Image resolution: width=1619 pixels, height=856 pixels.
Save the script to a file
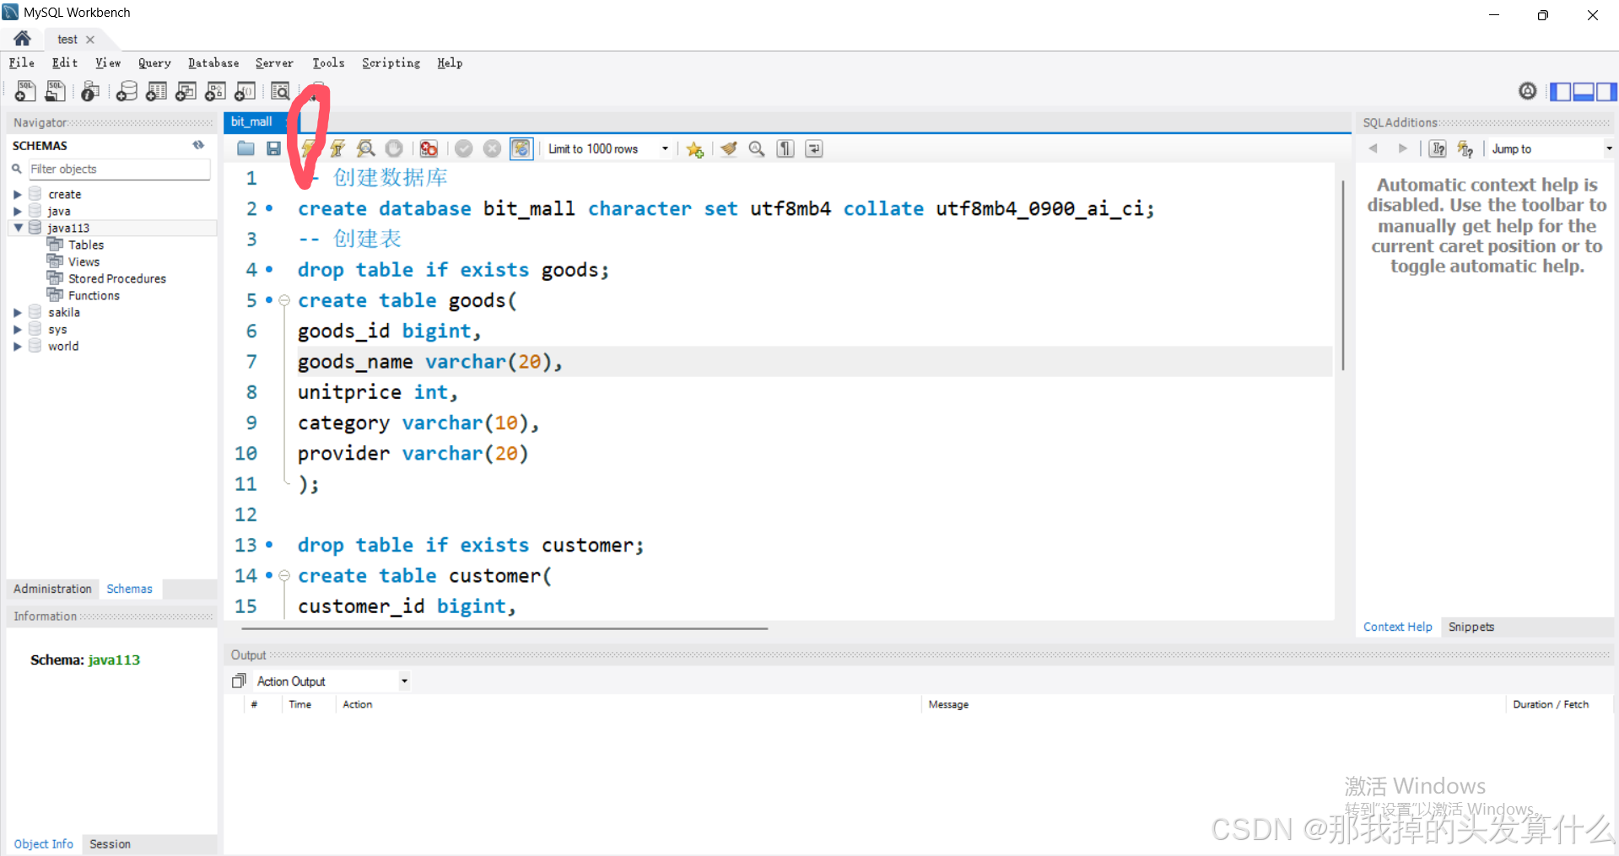(273, 148)
